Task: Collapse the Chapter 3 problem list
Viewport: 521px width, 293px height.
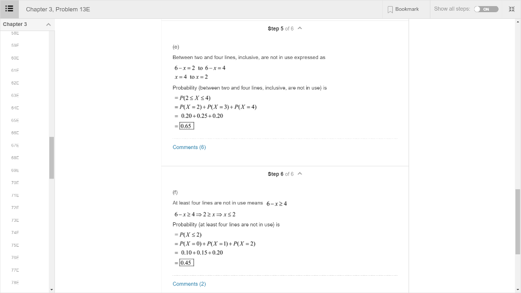Action: (x=49, y=24)
